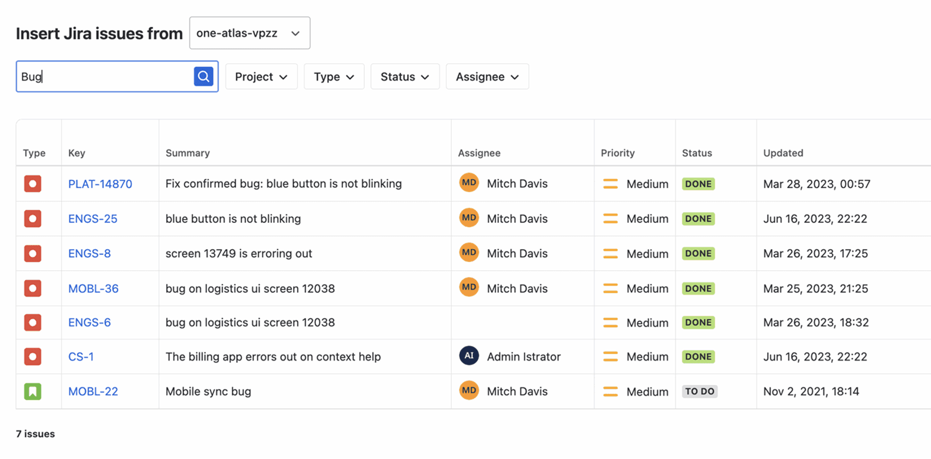Open the Assignee filter dropdown
931x459 pixels.
pos(487,77)
